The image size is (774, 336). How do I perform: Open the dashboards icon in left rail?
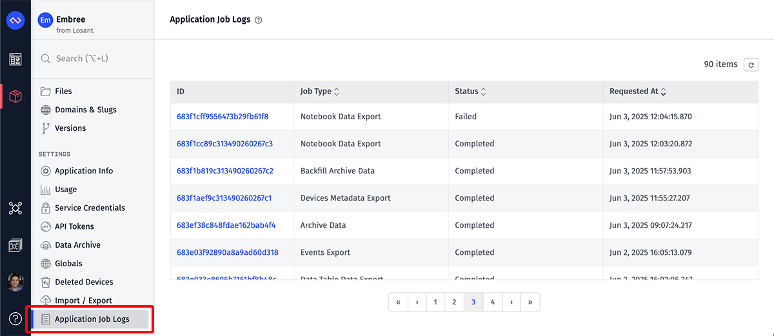pyautogui.click(x=15, y=59)
